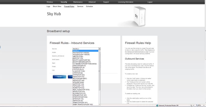This screenshot has width=206, height=107.
Task: Click the Logout link
Action: click(x=150, y=2)
